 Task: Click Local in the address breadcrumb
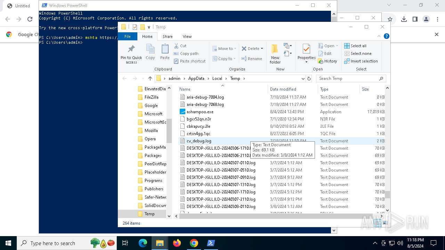click(x=217, y=78)
